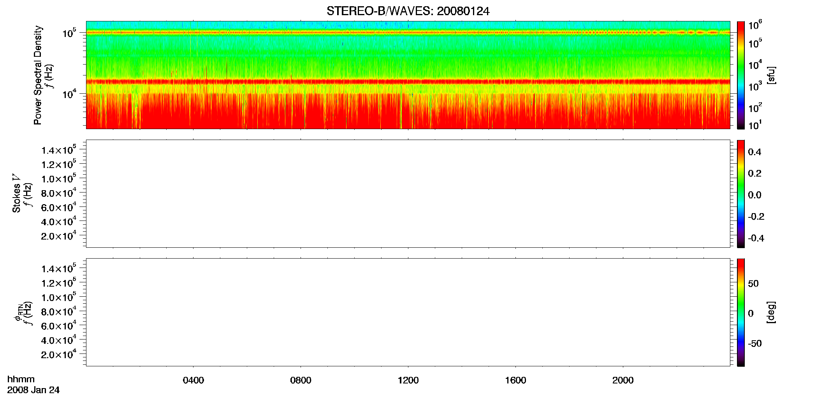Select the 0400 time axis label
Image resolution: width=816 pixels, height=420 pixels.
coord(193,380)
